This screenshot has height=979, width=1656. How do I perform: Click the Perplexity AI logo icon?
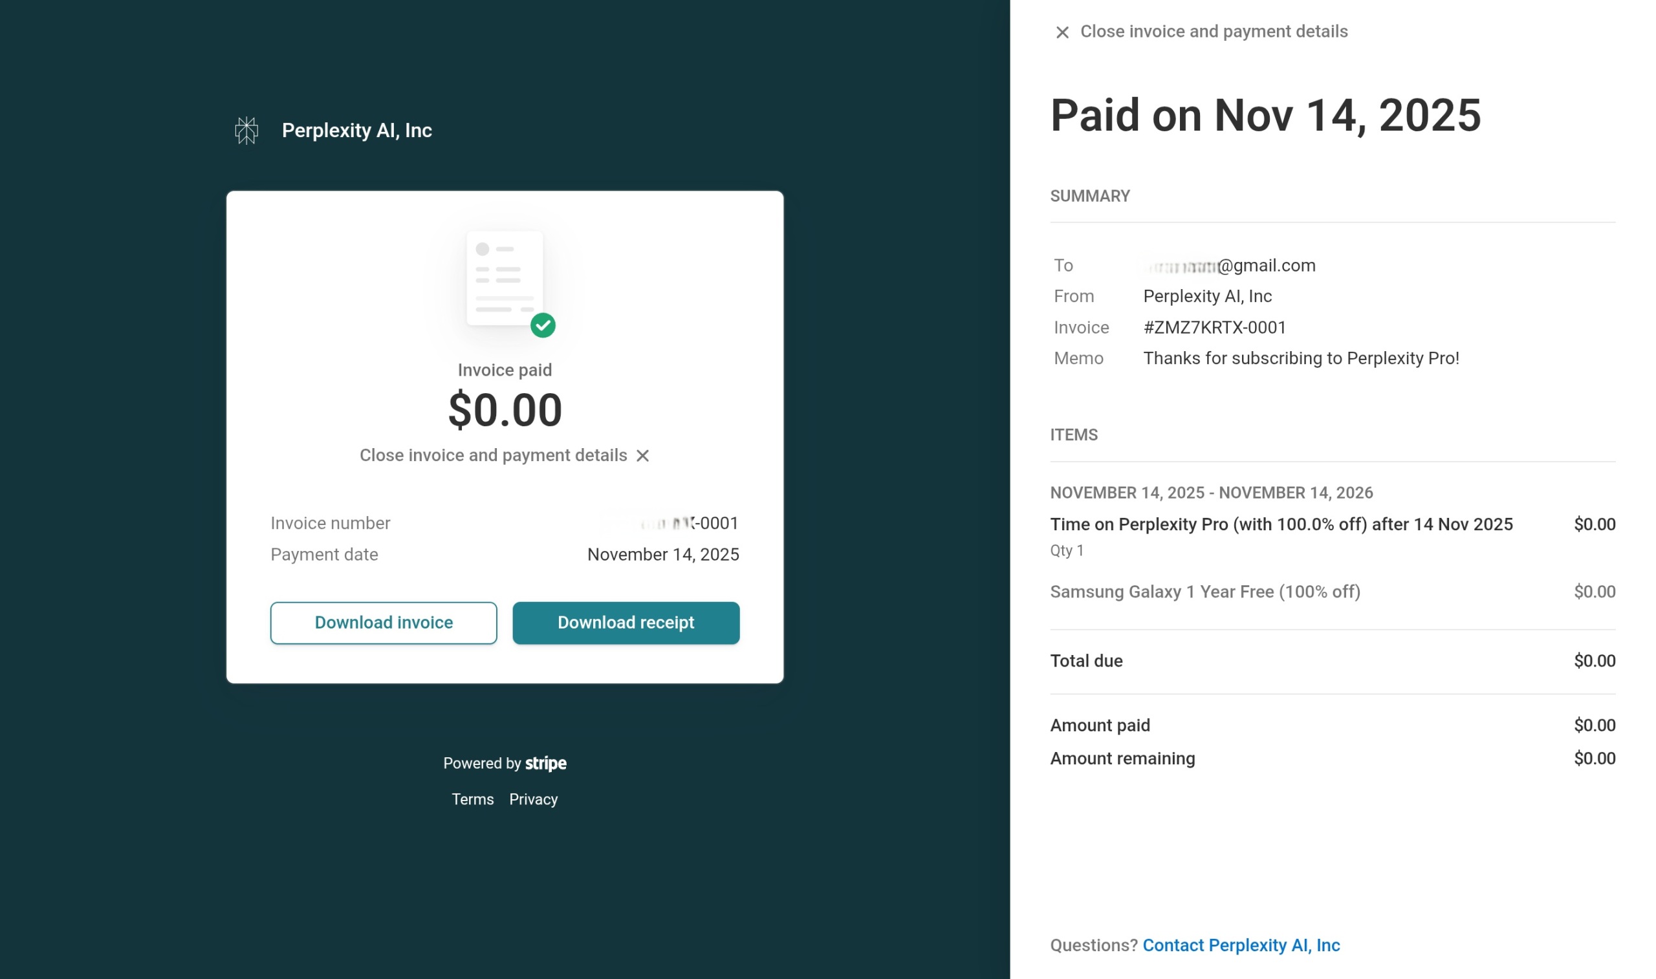point(246,131)
